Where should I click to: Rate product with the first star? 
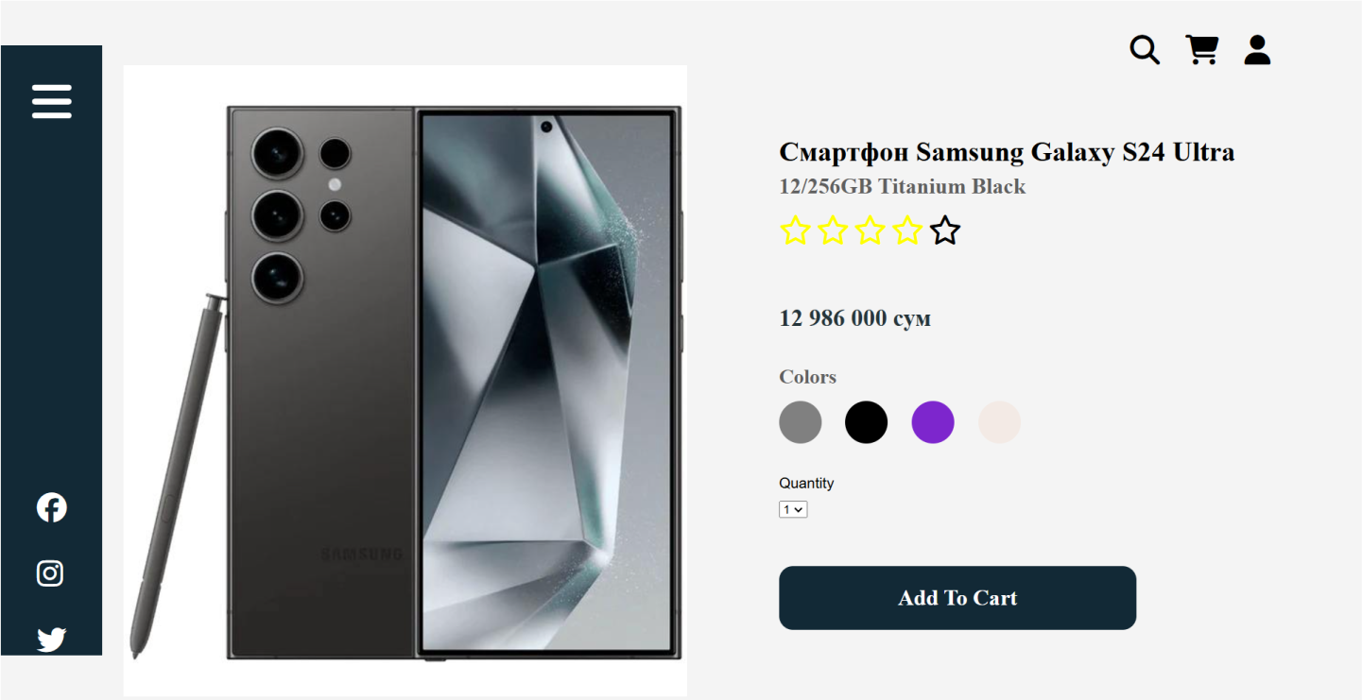point(795,230)
